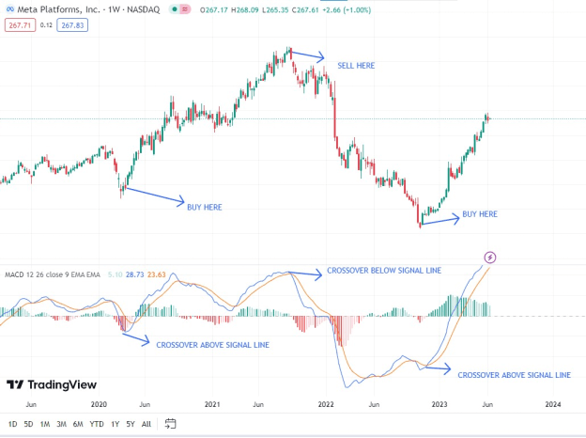Click the green market status dot
Screen dimensions: 586x438
[175, 9]
